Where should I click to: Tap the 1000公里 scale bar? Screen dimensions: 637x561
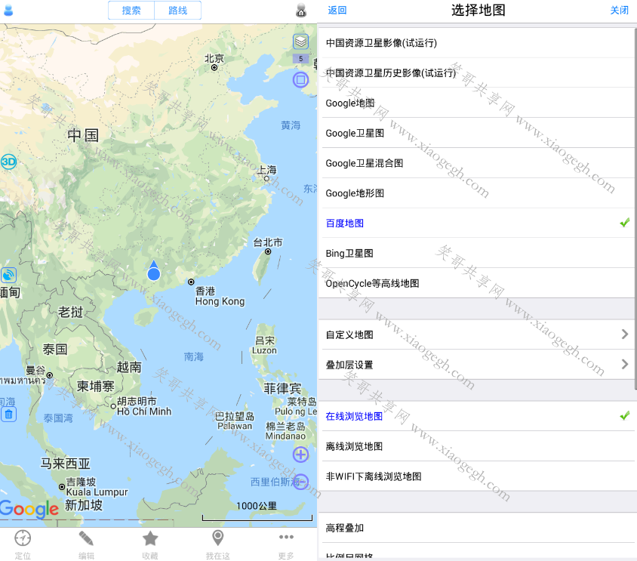point(257,511)
